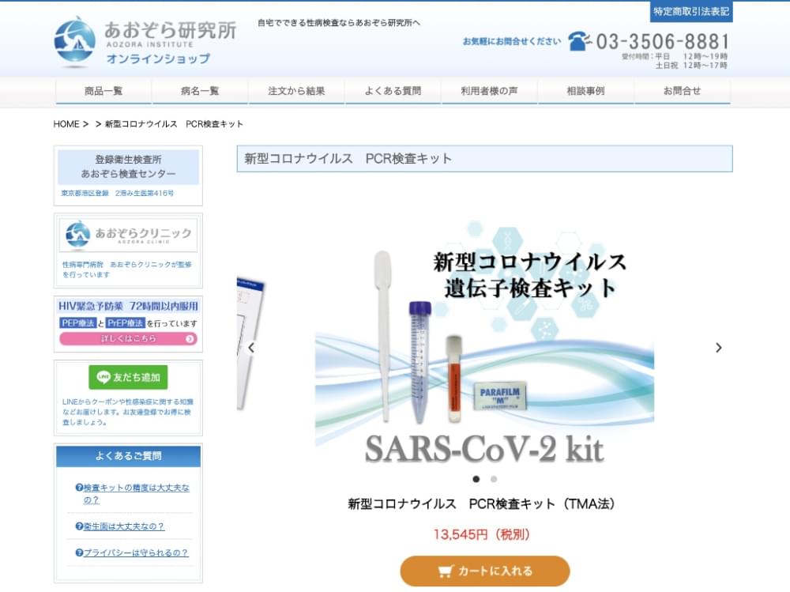Open the 商品一覧 menu item

(x=103, y=91)
